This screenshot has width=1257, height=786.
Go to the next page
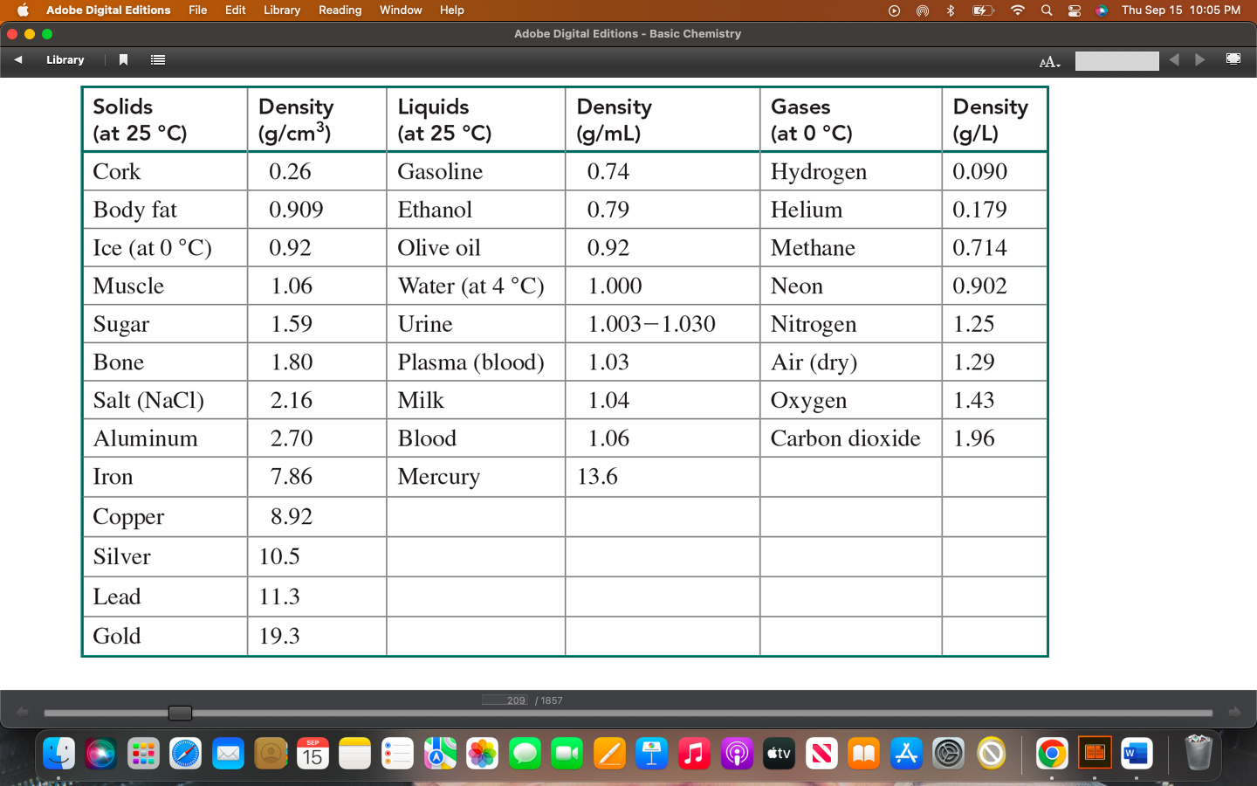point(1199,59)
